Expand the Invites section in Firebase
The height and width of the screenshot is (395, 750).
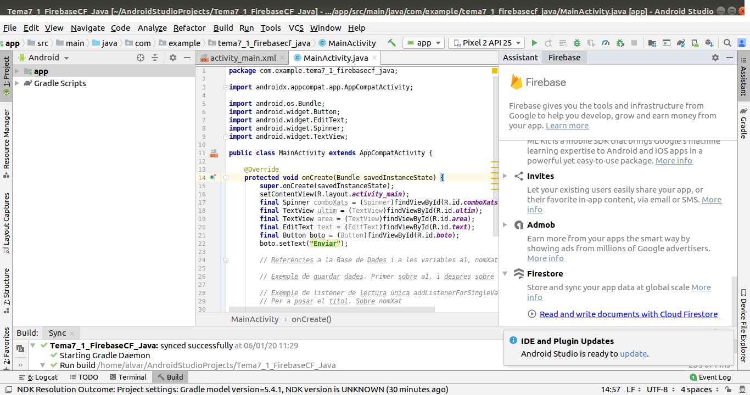505,176
